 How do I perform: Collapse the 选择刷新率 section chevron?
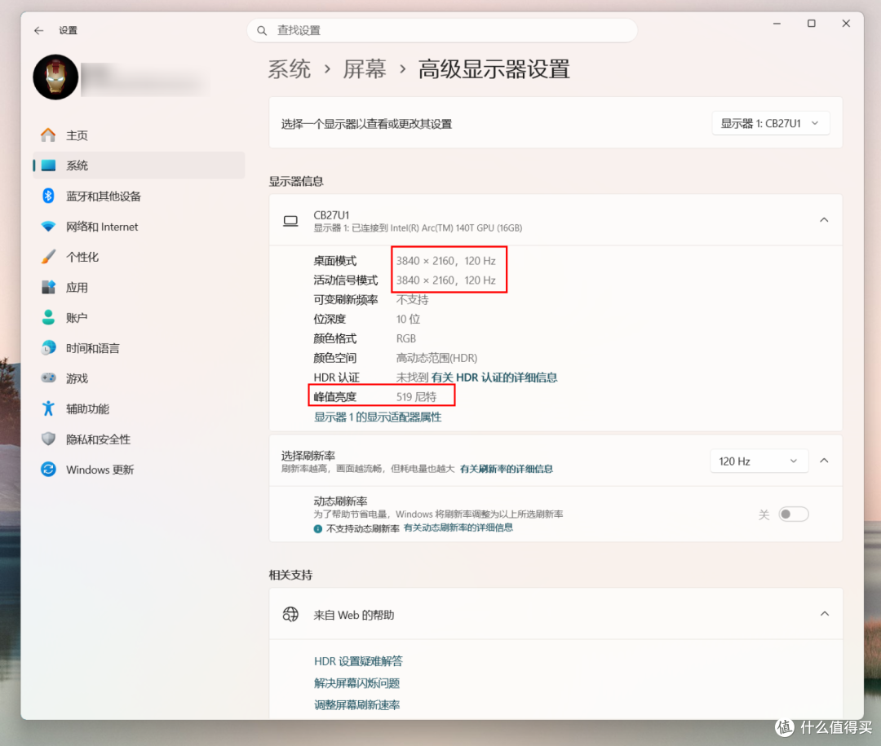tap(824, 461)
